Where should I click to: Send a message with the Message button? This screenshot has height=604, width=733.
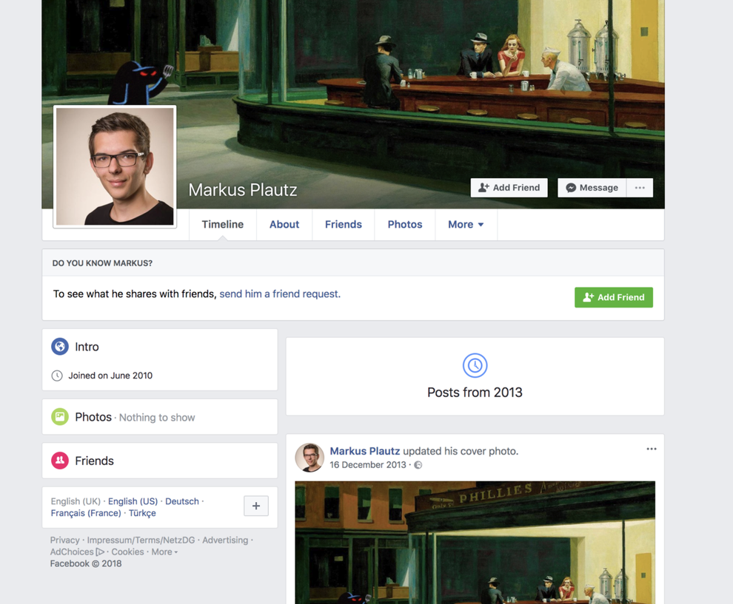592,188
